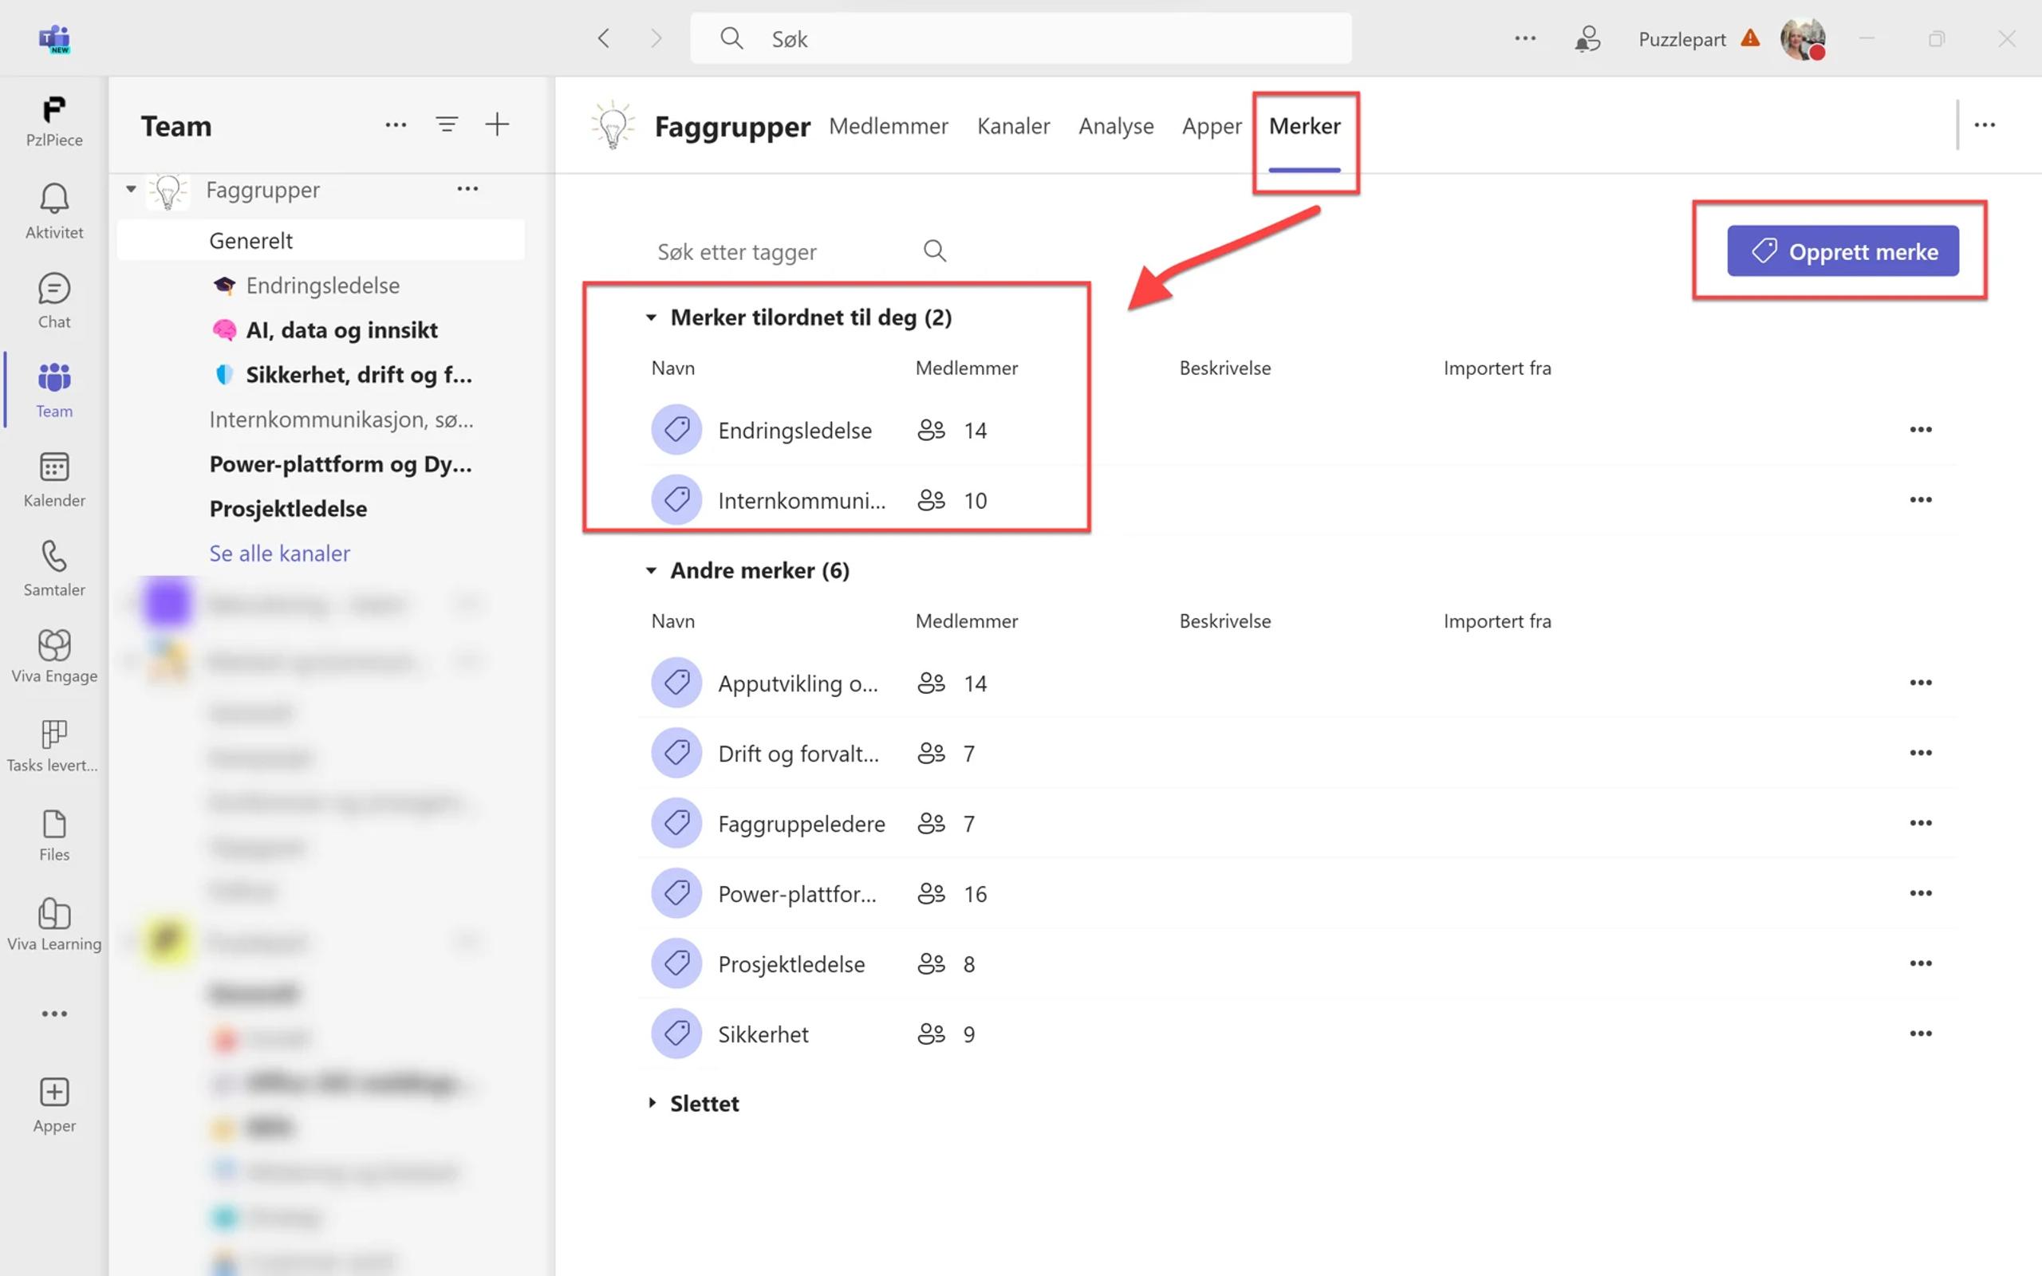
Task: Switch to the Kanaler tab
Action: coord(1012,126)
